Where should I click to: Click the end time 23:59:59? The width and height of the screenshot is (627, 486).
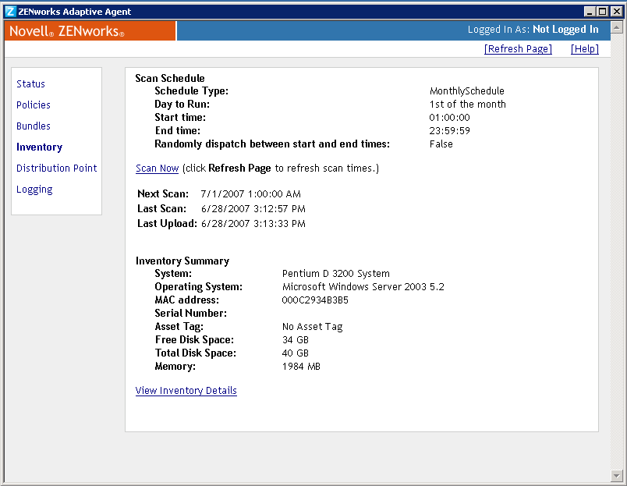[x=449, y=131]
